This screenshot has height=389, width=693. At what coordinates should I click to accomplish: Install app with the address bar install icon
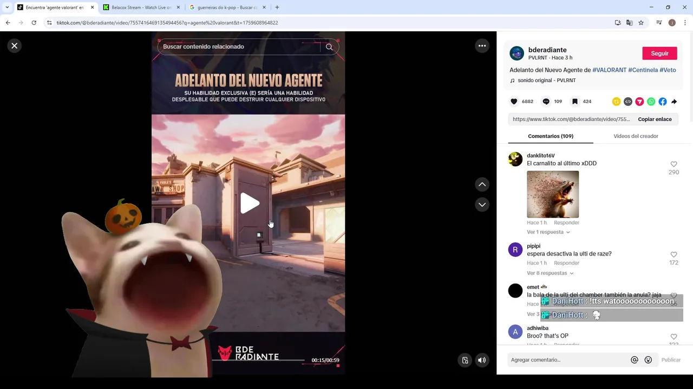tap(618, 23)
